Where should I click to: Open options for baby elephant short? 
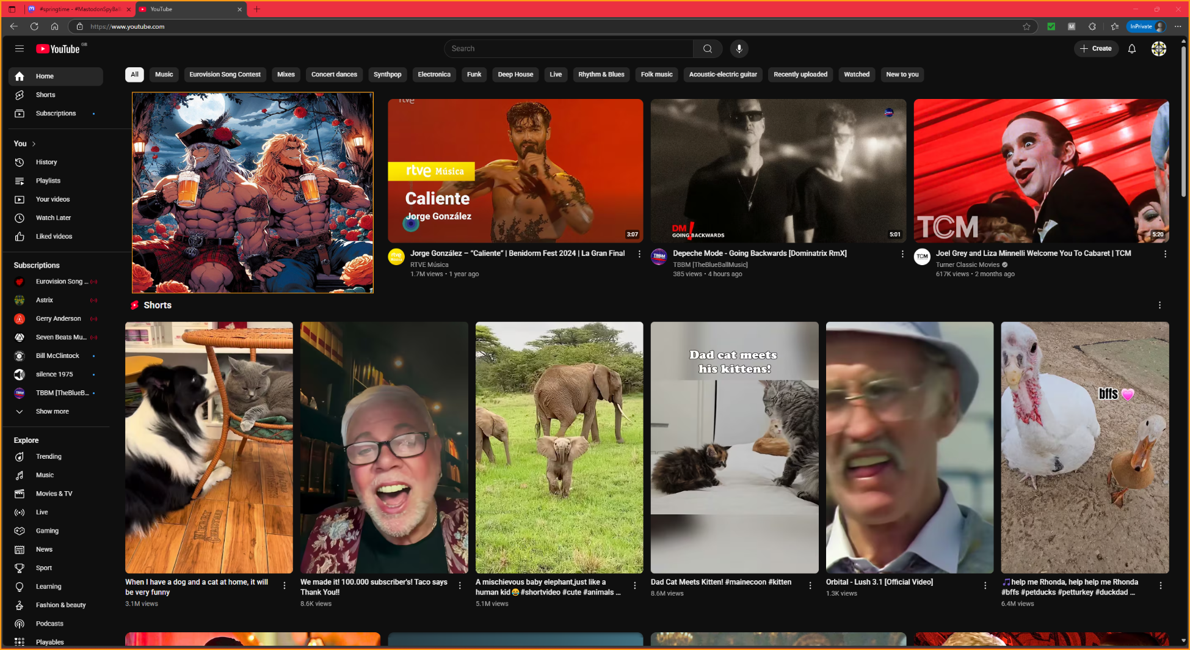pyautogui.click(x=635, y=586)
